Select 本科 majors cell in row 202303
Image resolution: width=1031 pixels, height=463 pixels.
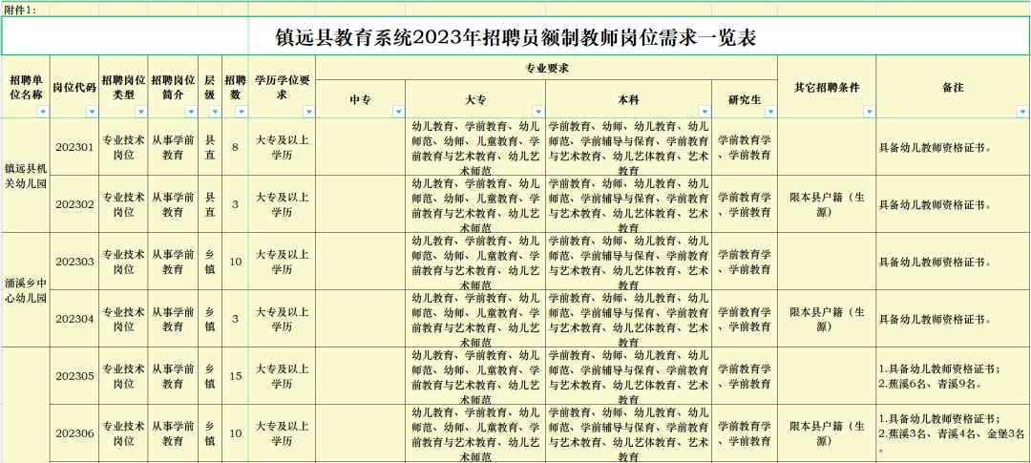pos(628,262)
